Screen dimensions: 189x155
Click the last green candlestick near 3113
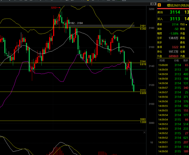pos(134,88)
